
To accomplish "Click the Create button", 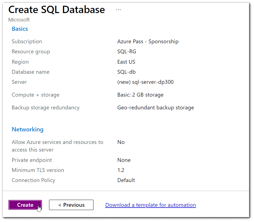I will (25, 205).
